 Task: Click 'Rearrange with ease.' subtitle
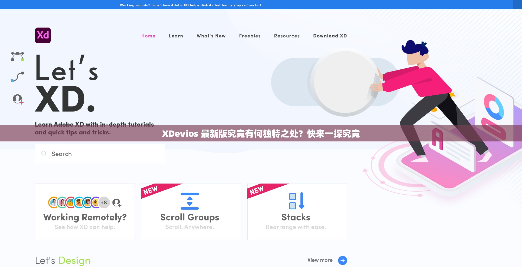coord(296,227)
